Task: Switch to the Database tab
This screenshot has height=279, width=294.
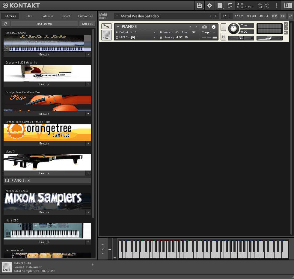Action: [x=47, y=16]
